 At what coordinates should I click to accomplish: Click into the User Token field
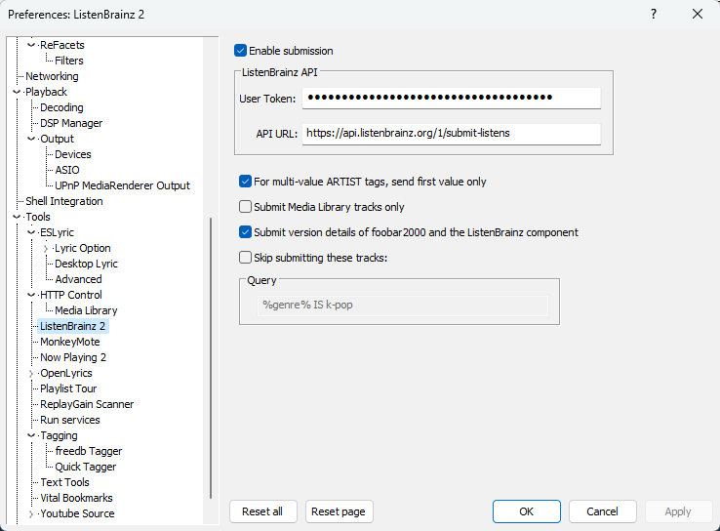(x=452, y=98)
